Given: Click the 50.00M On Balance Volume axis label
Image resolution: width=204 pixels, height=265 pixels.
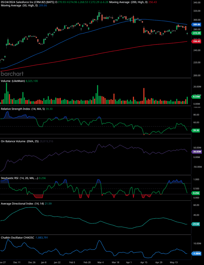Looking at the screenshot, I should tap(197, 148).
